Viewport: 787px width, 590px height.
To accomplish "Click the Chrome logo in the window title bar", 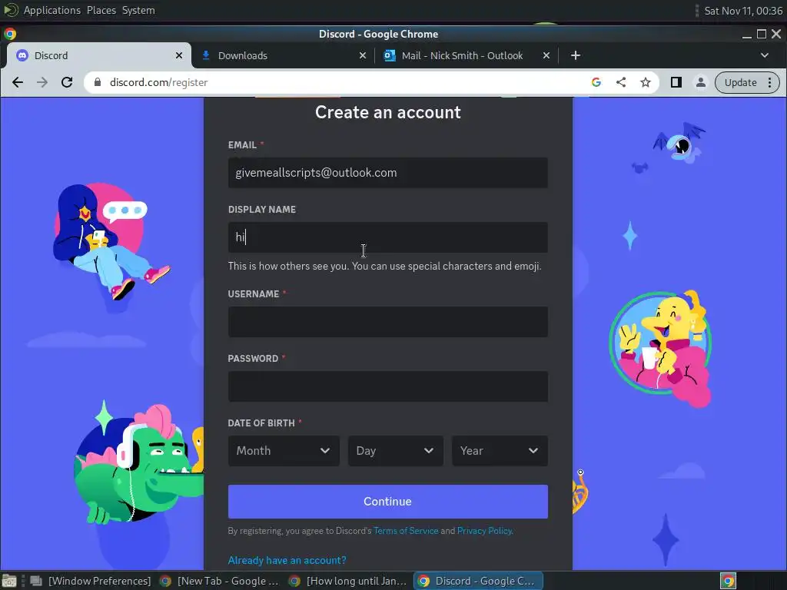I will pos(10,34).
